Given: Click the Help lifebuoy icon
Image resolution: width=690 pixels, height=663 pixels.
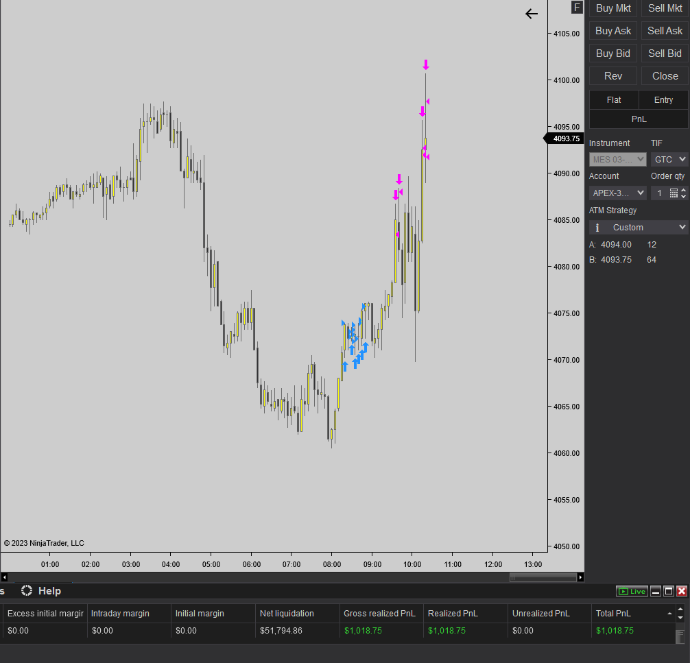Looking at the screenshot, I should pos(27,590).
